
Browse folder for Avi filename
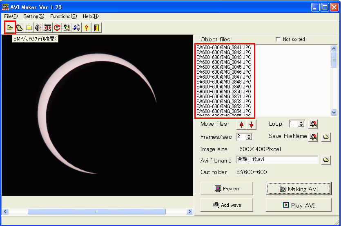point(326,160)
